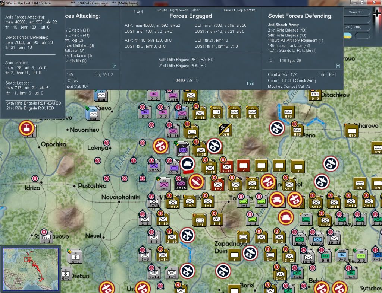Click the tank ground battle marker
Image resolution: width=382 pixels, height=293 pixels.
[x=187, y=164]
